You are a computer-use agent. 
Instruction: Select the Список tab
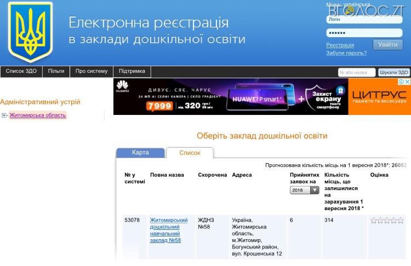coord(190,153)
